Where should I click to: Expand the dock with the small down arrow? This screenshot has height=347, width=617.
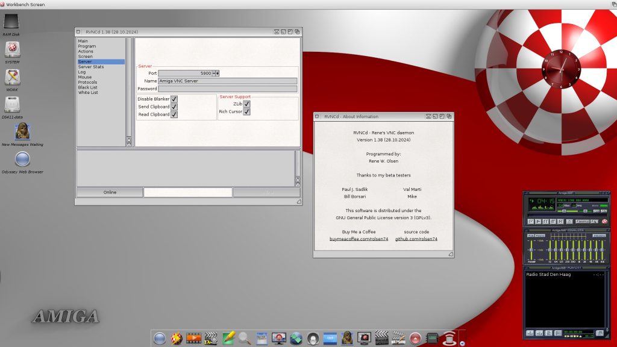(462, 343)
